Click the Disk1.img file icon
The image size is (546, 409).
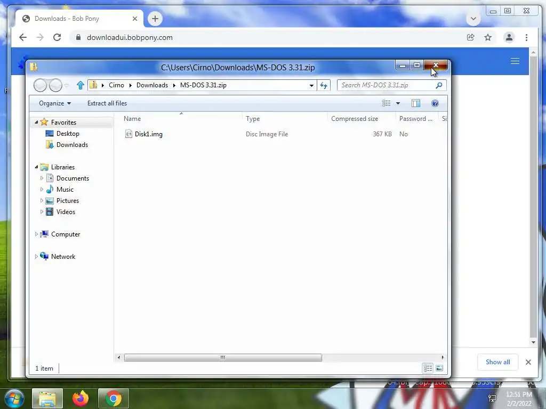(129, 134)
